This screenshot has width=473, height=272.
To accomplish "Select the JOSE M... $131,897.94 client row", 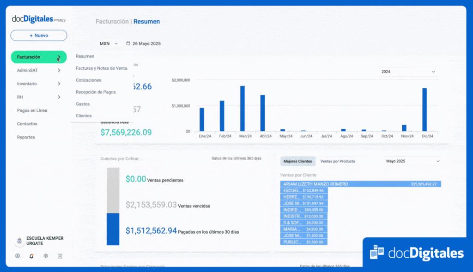I will click(x=304, y=204).
